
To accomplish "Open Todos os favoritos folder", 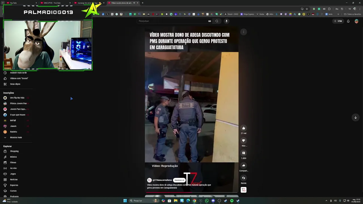I will [x=353, y=14].
